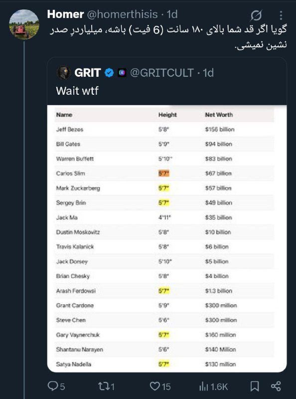The image size is (296, 399).
Task: Click the GRIT display name
Action: [88, 73]
